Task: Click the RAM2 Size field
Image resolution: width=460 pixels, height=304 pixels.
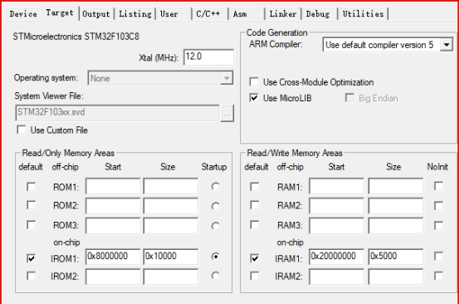Action: (396, 206)
